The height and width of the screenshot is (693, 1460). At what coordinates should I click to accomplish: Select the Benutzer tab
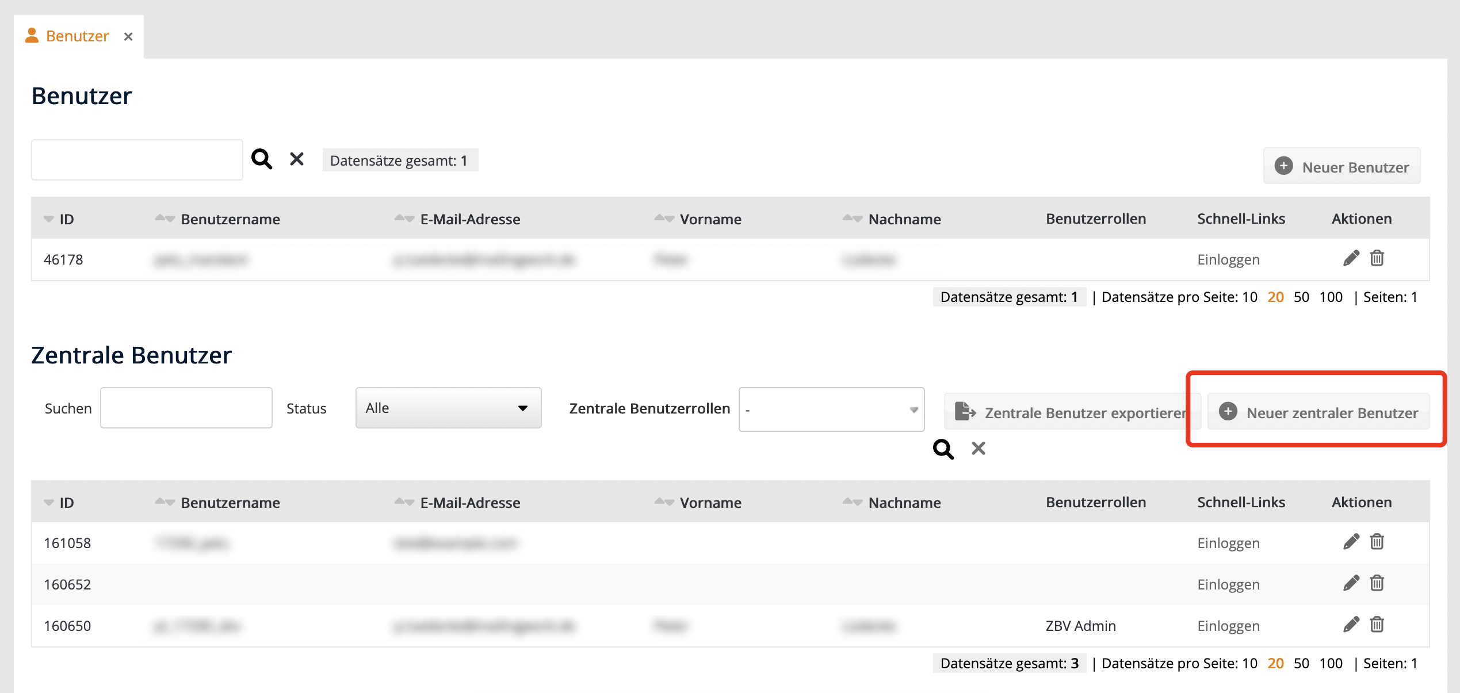point(77,36)
